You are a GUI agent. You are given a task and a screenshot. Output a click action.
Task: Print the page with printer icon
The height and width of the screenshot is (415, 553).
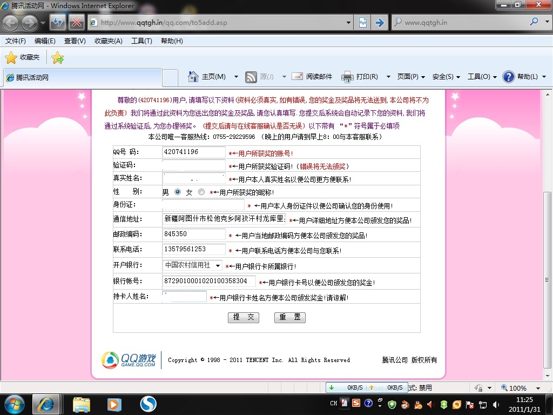[x=347, y=77]
